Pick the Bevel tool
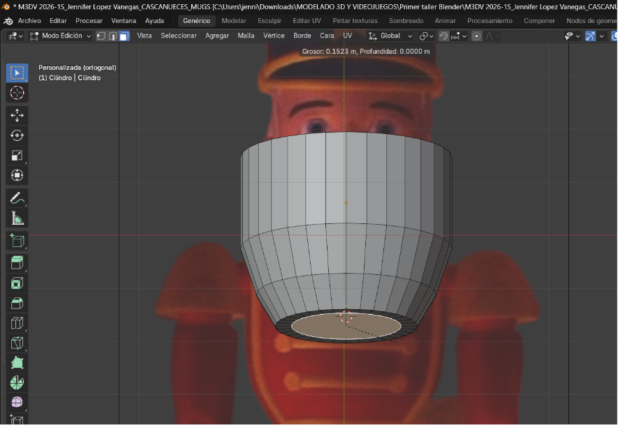Viewport: 618px width, 425px height. [x=17, y=303]
